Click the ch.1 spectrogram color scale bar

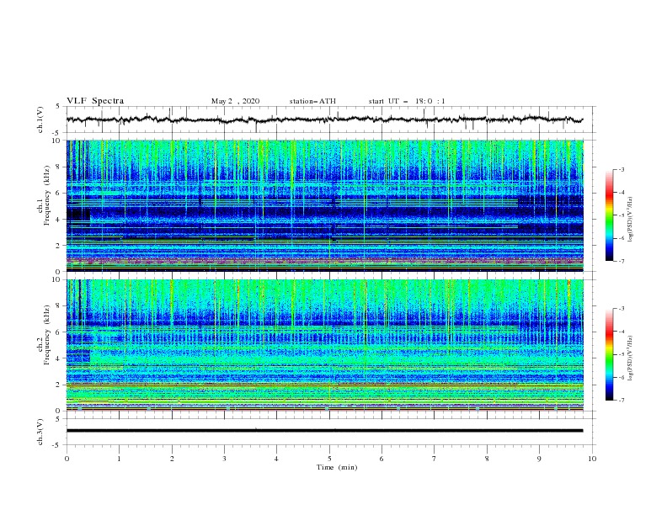[609, 215]
